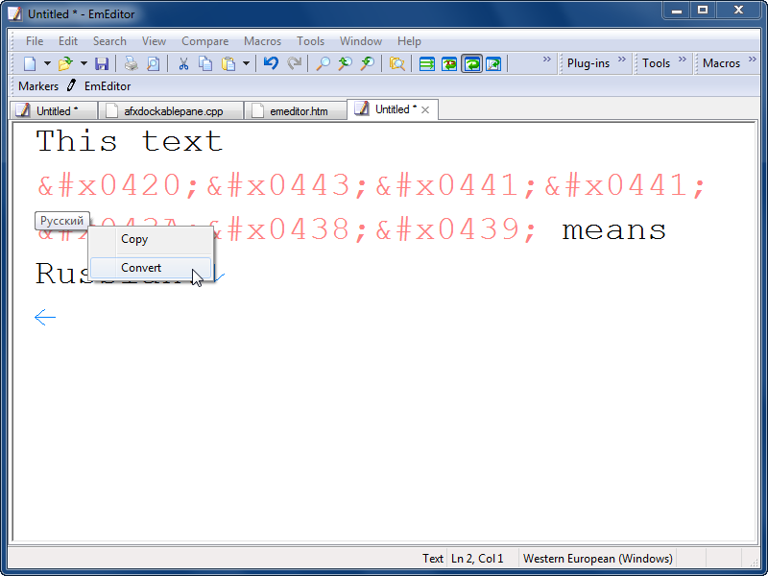Open the File menu
Viewport: 768px width, 576px height.
[35, 41]
